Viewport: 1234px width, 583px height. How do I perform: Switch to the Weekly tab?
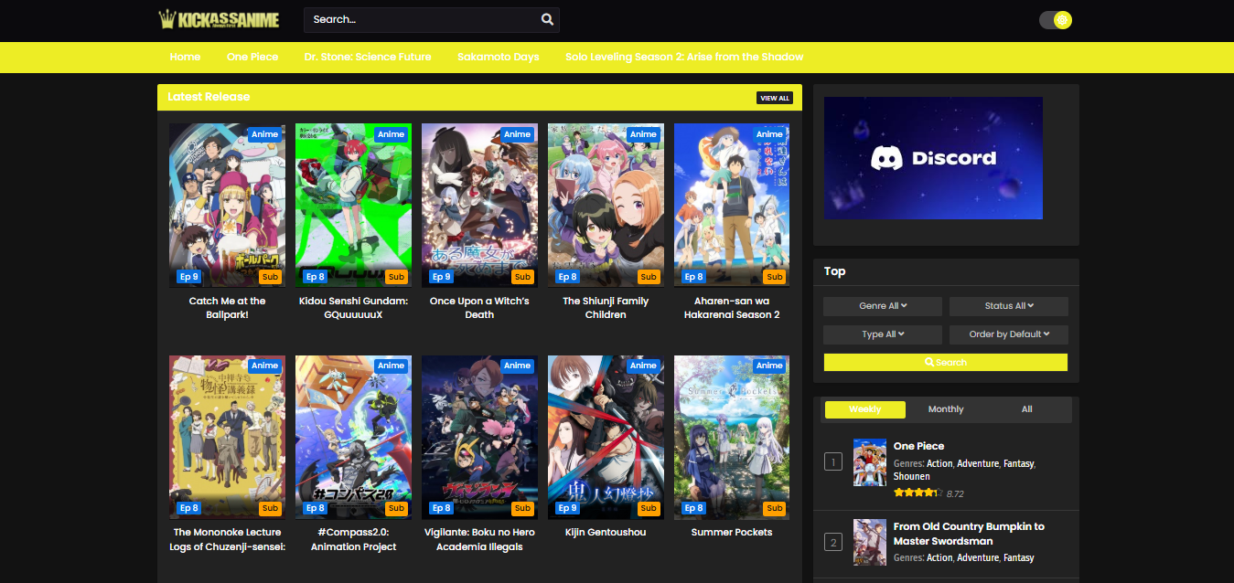pyautogui.click(x=865, y=409)
